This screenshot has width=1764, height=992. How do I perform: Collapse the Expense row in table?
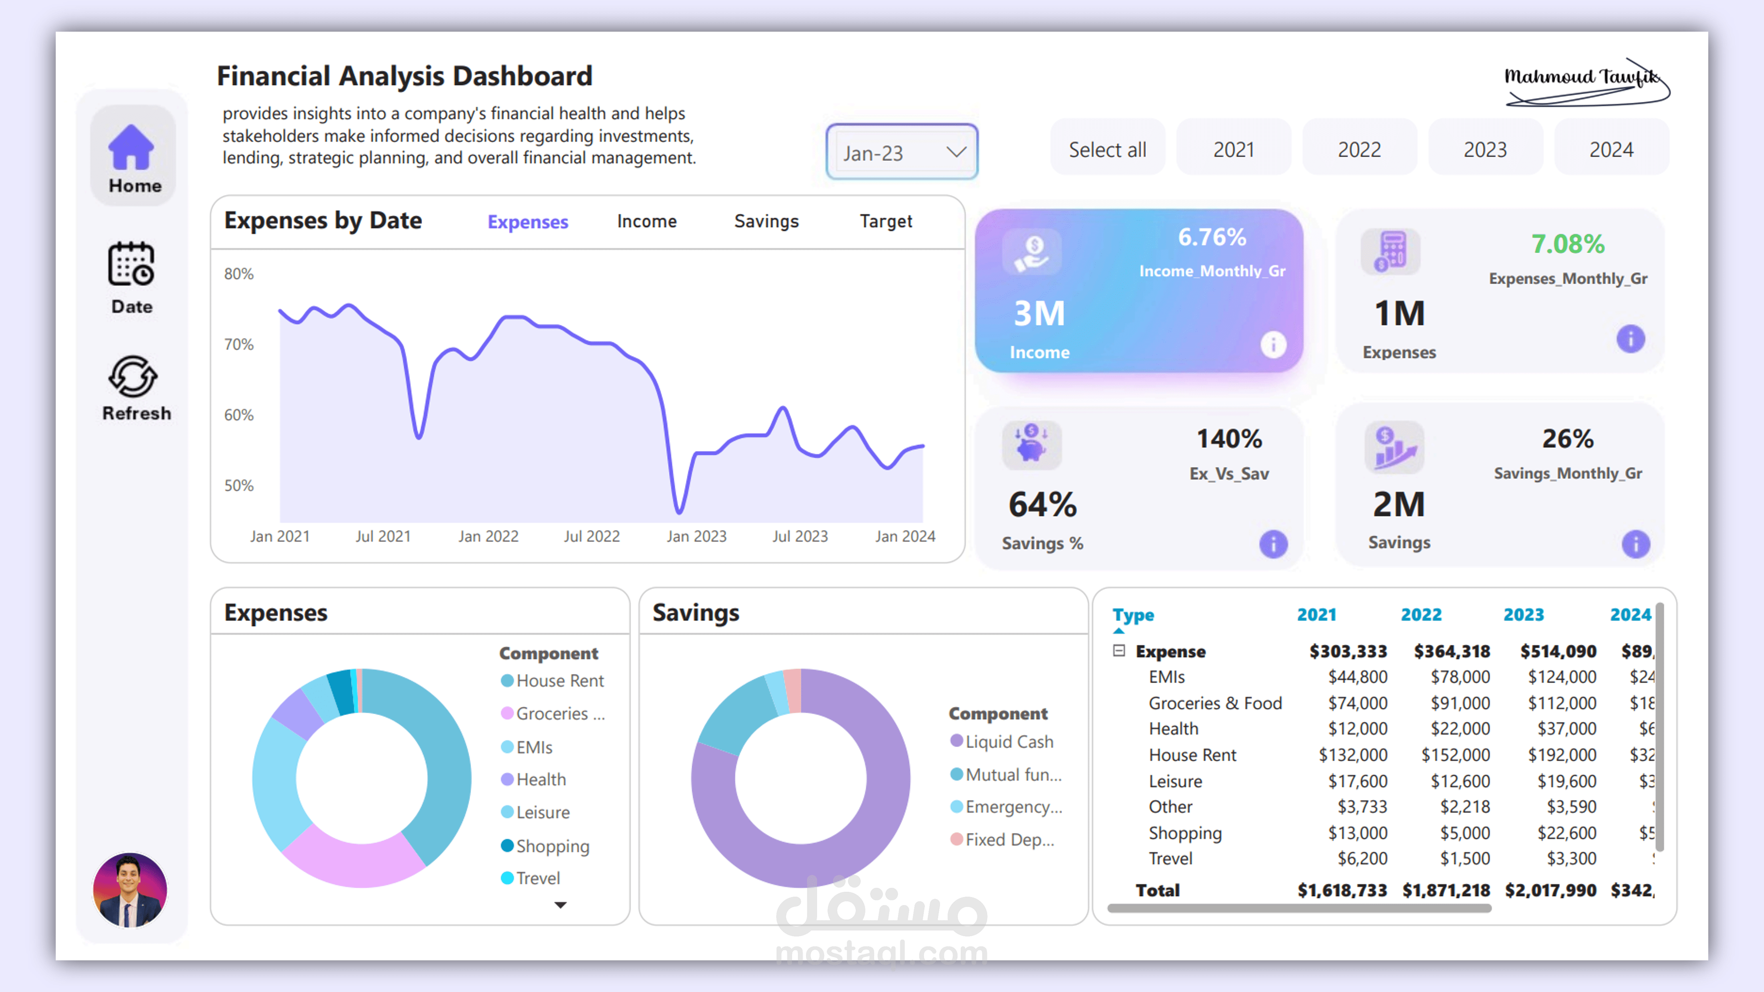tap(1119, 651)
